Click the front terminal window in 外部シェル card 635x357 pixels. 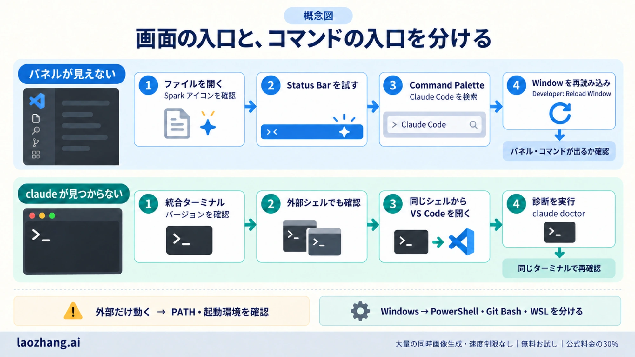(324, 242)
